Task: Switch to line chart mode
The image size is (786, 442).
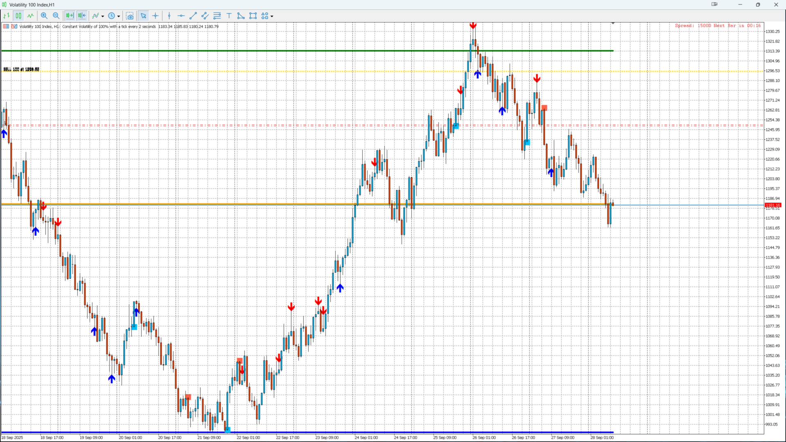Action: (x=31, y=16)
